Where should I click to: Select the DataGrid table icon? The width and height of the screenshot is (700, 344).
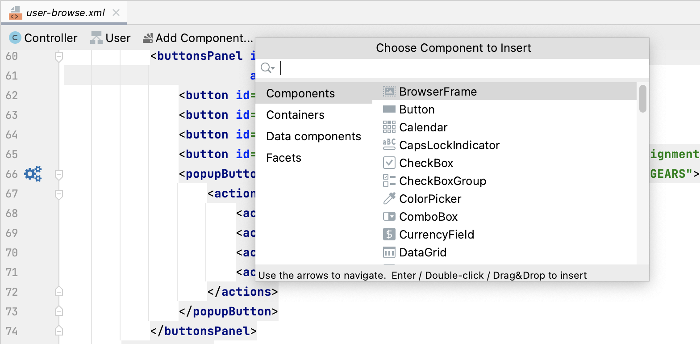click(389, 252)
